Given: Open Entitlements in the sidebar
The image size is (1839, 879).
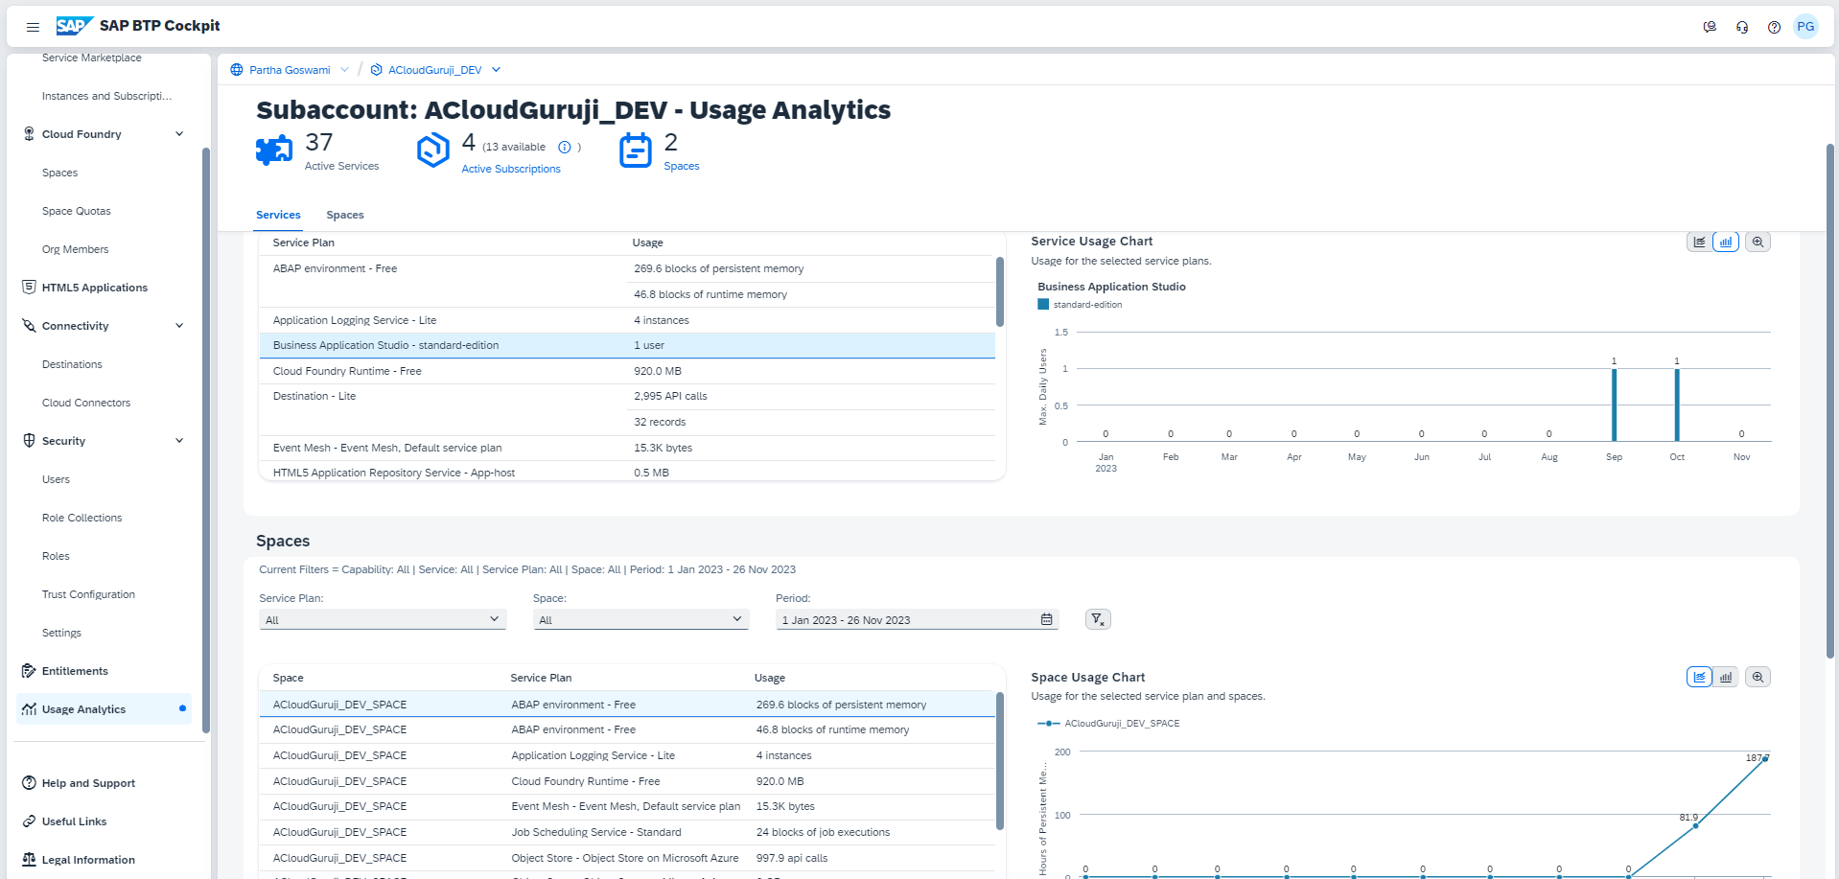Looking at the screenshot, I should tap(75, 671).
